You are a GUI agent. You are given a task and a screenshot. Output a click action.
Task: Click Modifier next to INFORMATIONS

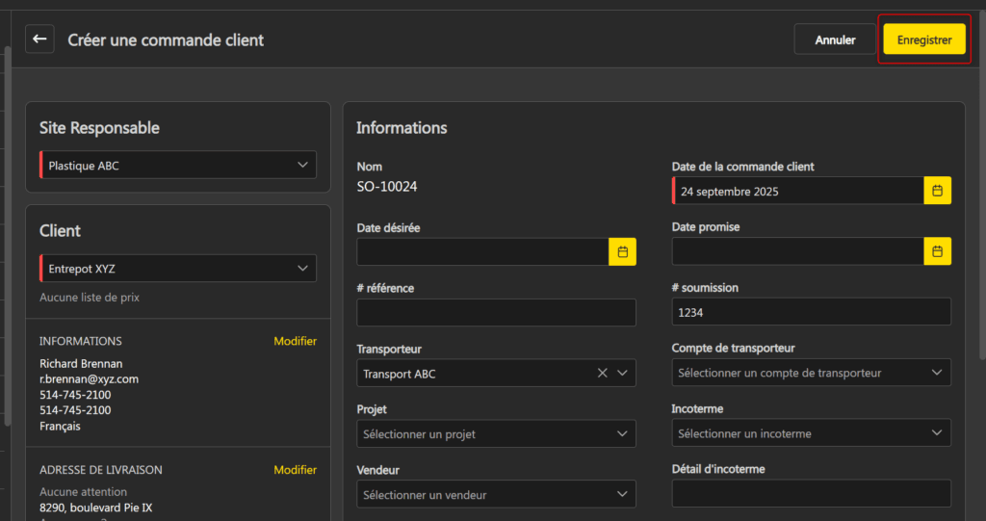(295, 341)
